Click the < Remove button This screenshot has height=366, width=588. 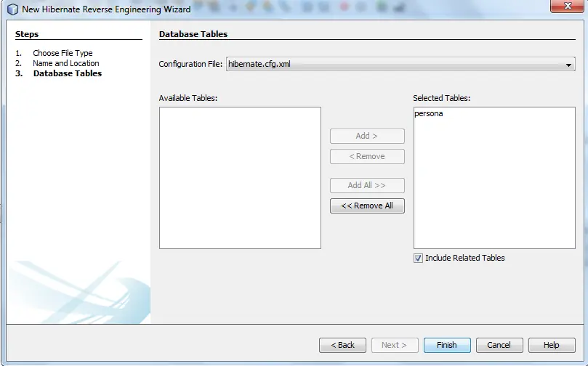367,157
